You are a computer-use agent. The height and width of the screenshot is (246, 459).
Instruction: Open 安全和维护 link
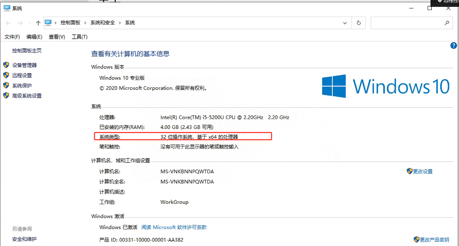point(24,239)
